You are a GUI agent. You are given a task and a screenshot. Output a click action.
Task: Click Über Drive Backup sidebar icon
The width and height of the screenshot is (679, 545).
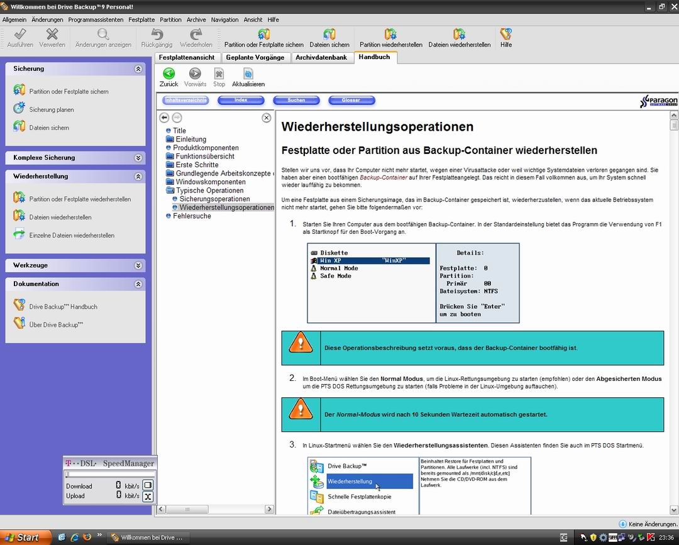19,323
